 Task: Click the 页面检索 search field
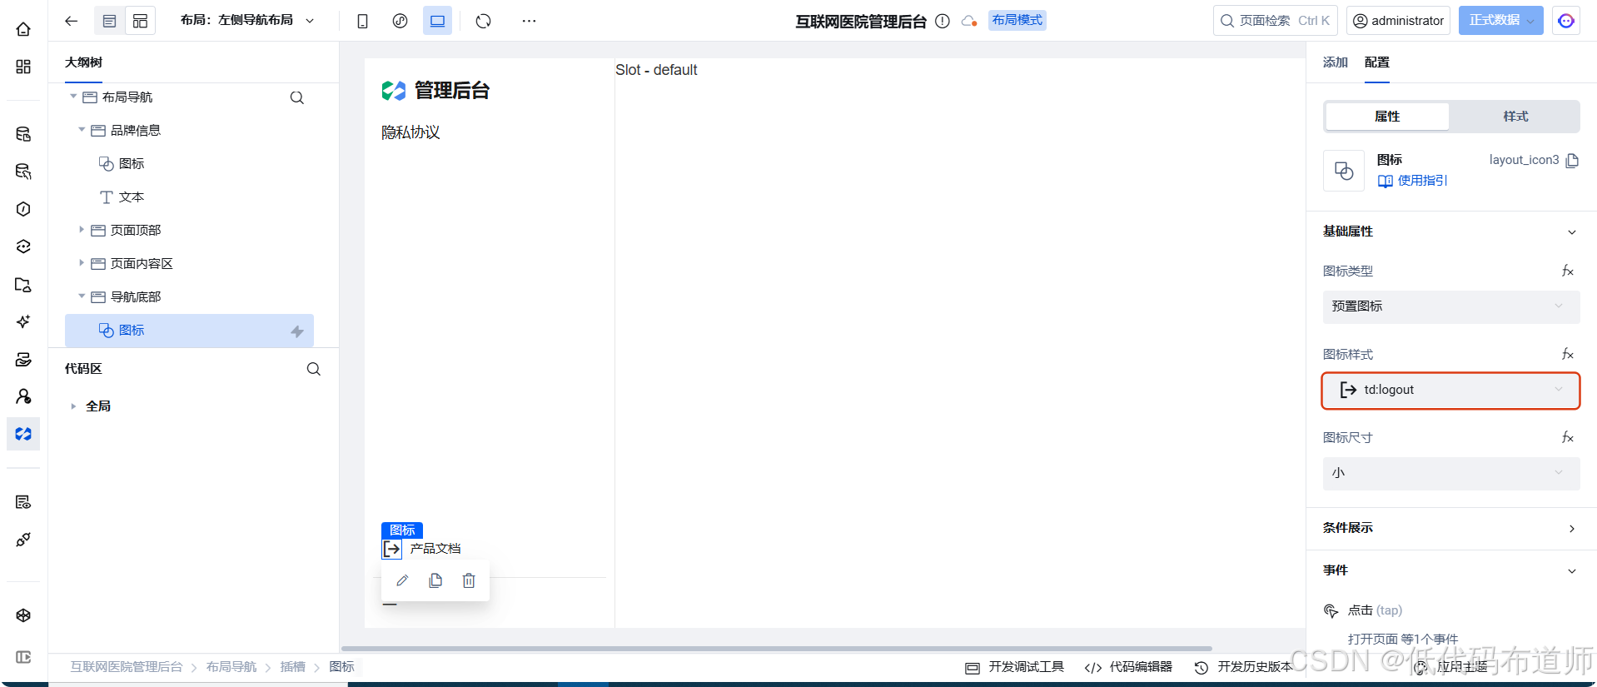click(1275, 21)
